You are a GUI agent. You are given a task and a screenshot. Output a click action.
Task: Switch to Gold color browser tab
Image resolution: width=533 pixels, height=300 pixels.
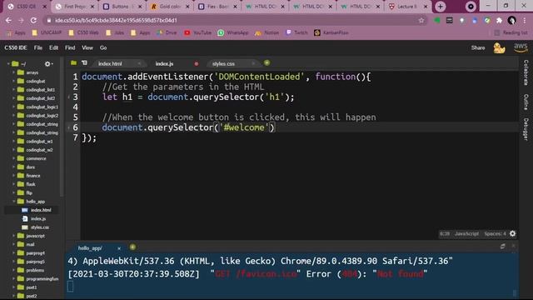point(169,7)
